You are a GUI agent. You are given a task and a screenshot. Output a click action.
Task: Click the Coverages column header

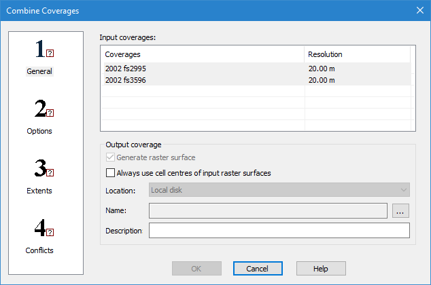point(202,54)
